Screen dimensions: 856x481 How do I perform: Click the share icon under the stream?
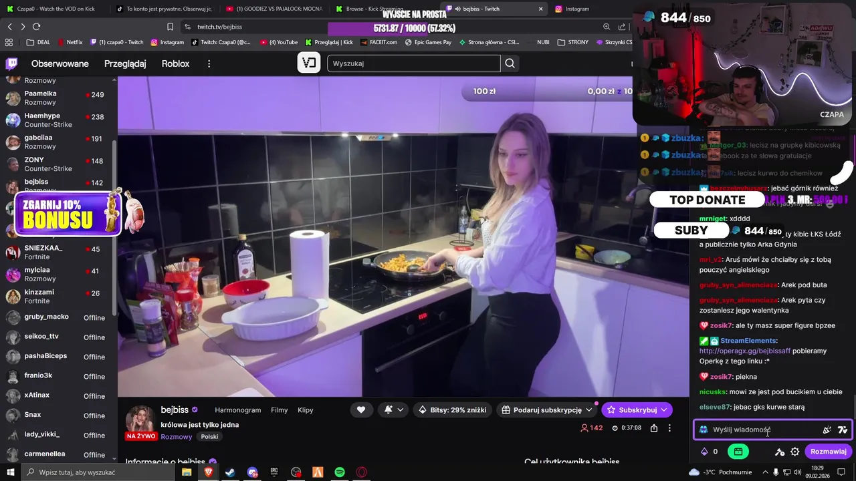point(654,428)
